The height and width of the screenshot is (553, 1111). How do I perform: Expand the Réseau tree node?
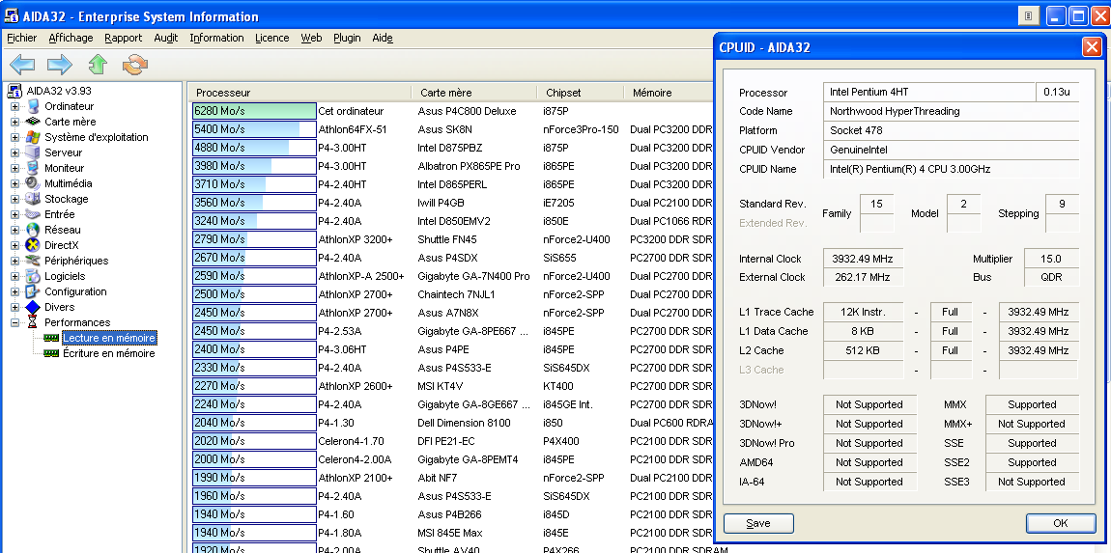14,230
